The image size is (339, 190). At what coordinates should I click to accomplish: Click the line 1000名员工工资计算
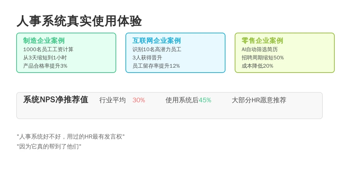(x=48, y=49)
